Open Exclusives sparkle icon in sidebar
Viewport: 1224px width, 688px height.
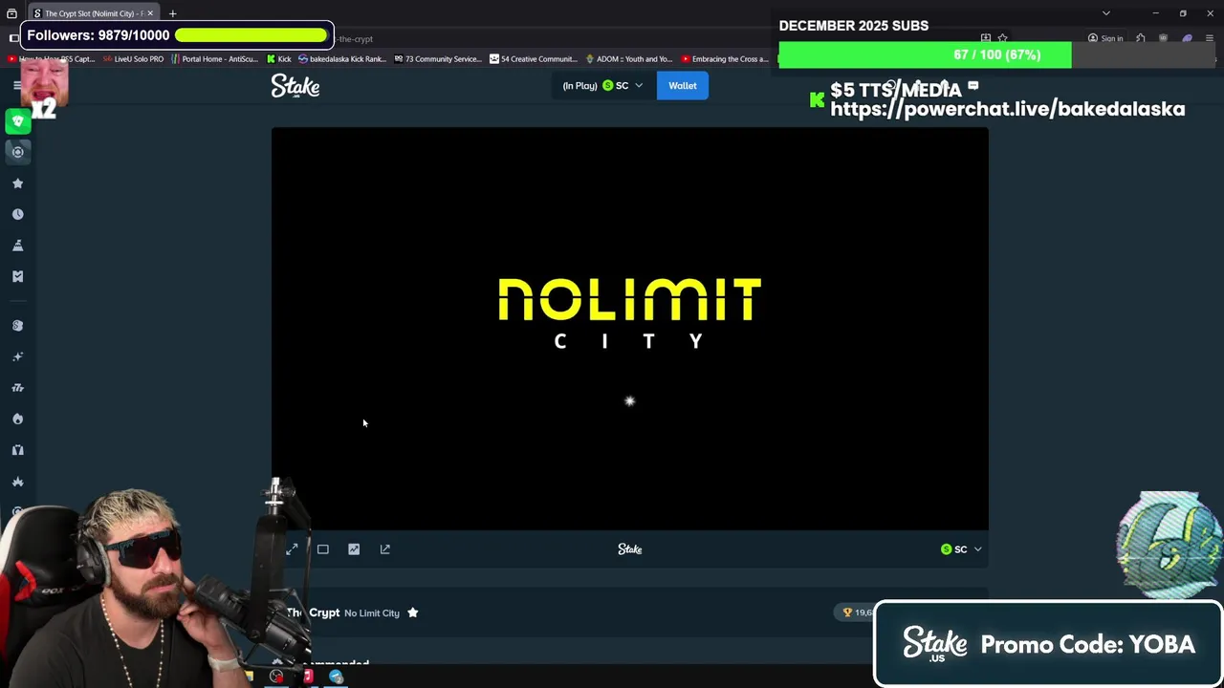coord(17,356)
